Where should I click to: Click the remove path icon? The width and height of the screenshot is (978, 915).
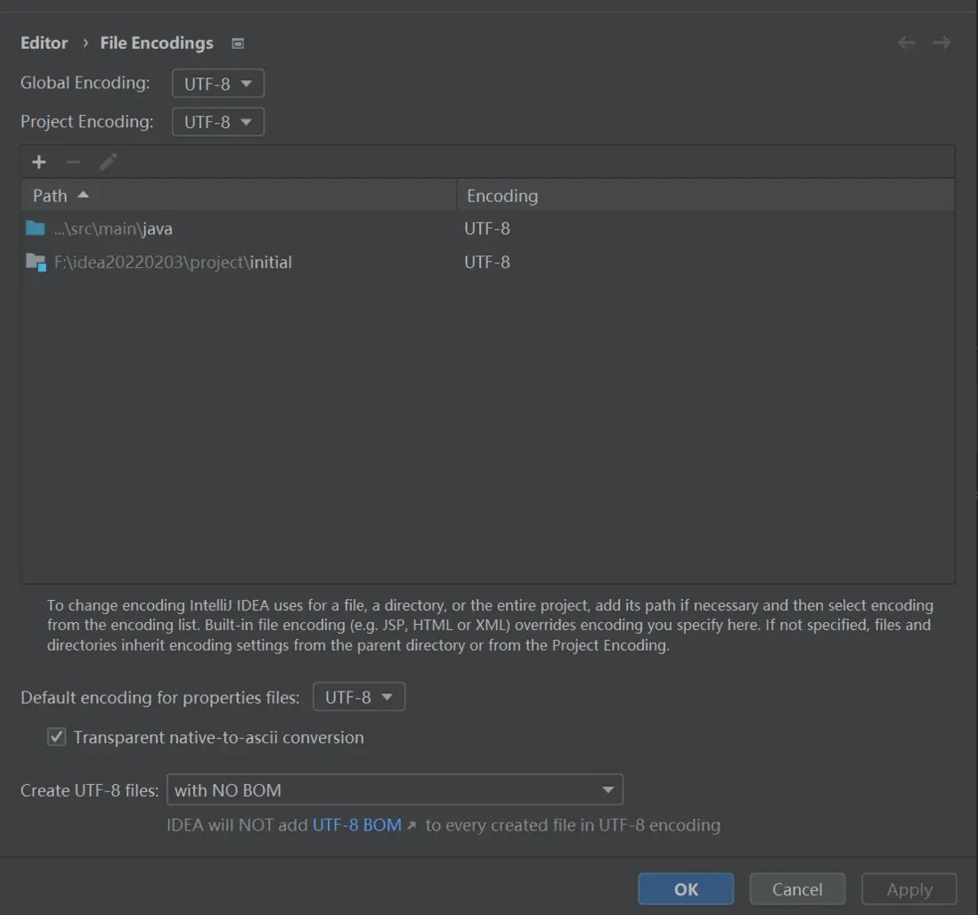[73, 162]
